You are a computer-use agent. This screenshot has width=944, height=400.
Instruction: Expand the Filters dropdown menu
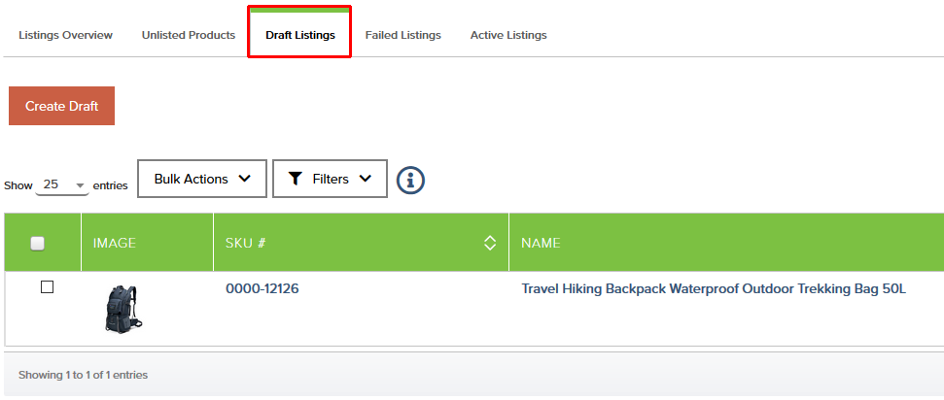(330, 179)
